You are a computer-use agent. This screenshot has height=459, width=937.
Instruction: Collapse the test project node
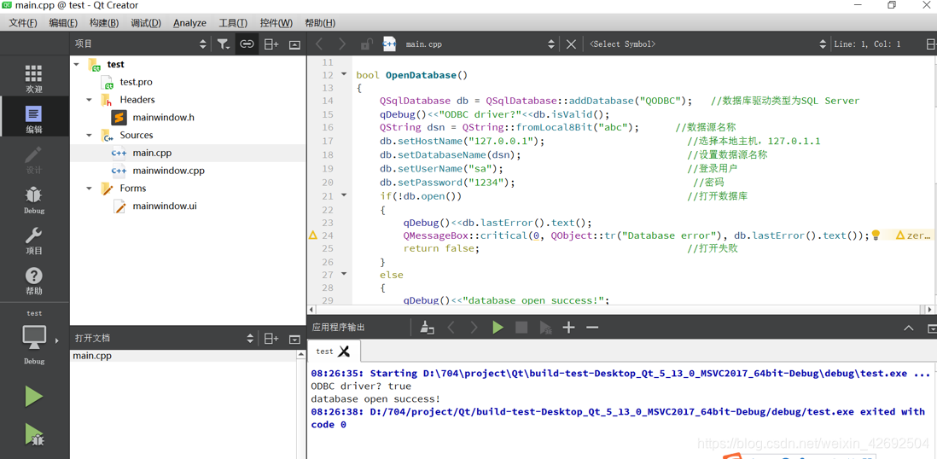[x=76, y=64]
